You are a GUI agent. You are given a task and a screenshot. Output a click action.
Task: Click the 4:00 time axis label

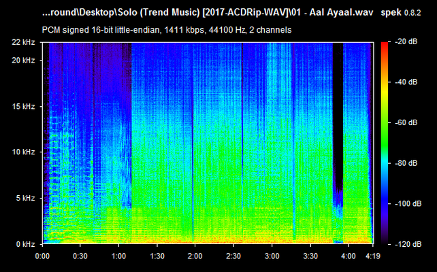[349, 256]
